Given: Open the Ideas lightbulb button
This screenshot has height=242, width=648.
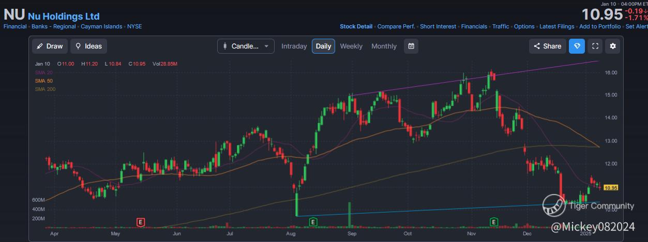Looking at the screenshot, I should (88, 46).
